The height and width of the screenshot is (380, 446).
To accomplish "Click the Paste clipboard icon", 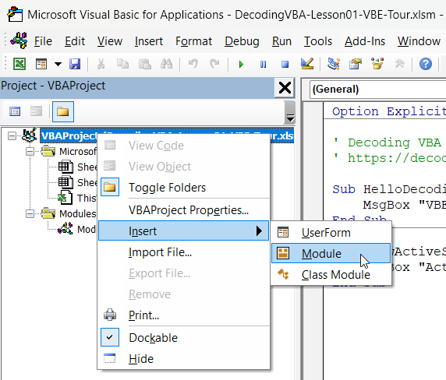I will (x=145, y=64).
